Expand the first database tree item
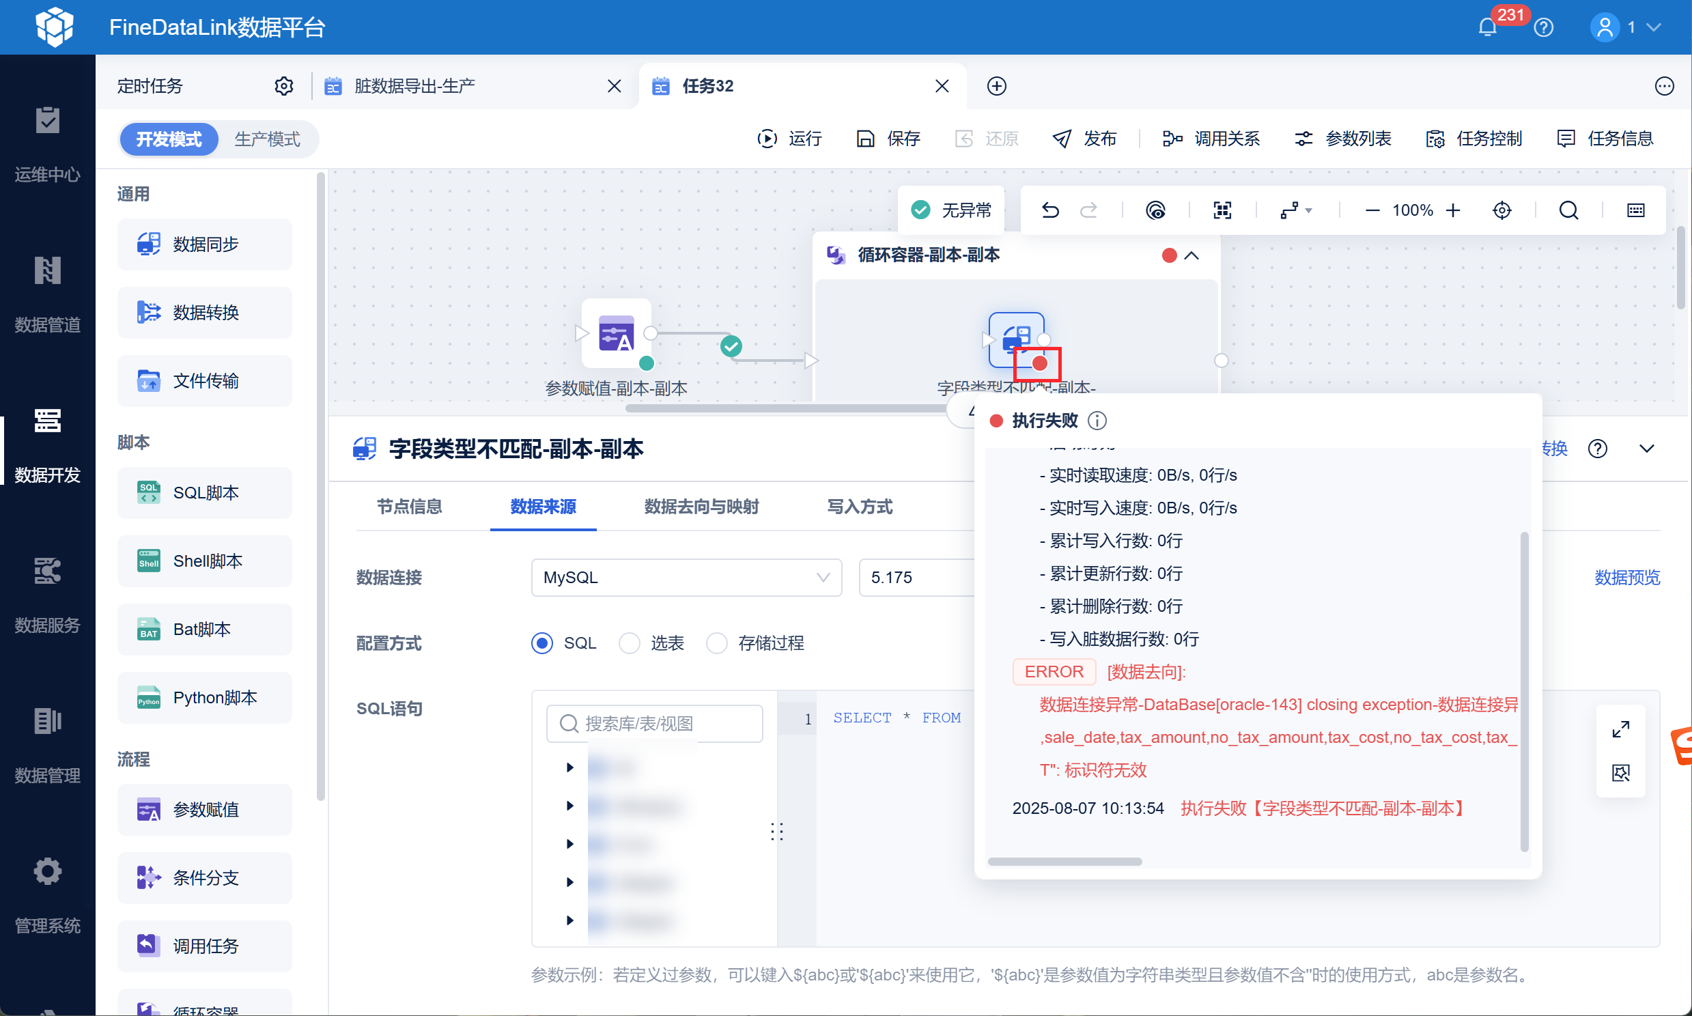1692x1016 pixels. (x=569, y=767)
